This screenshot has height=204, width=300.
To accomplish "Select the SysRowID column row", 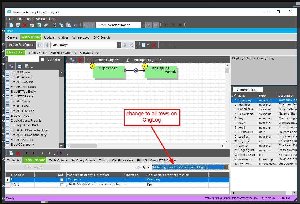I will pyautogui.click(x=264, y=164).
